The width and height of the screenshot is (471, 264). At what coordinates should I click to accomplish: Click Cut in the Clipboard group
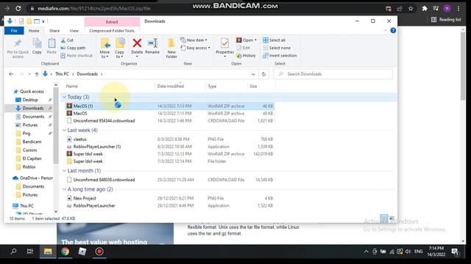pyautogui.click(x=67, y=40)
